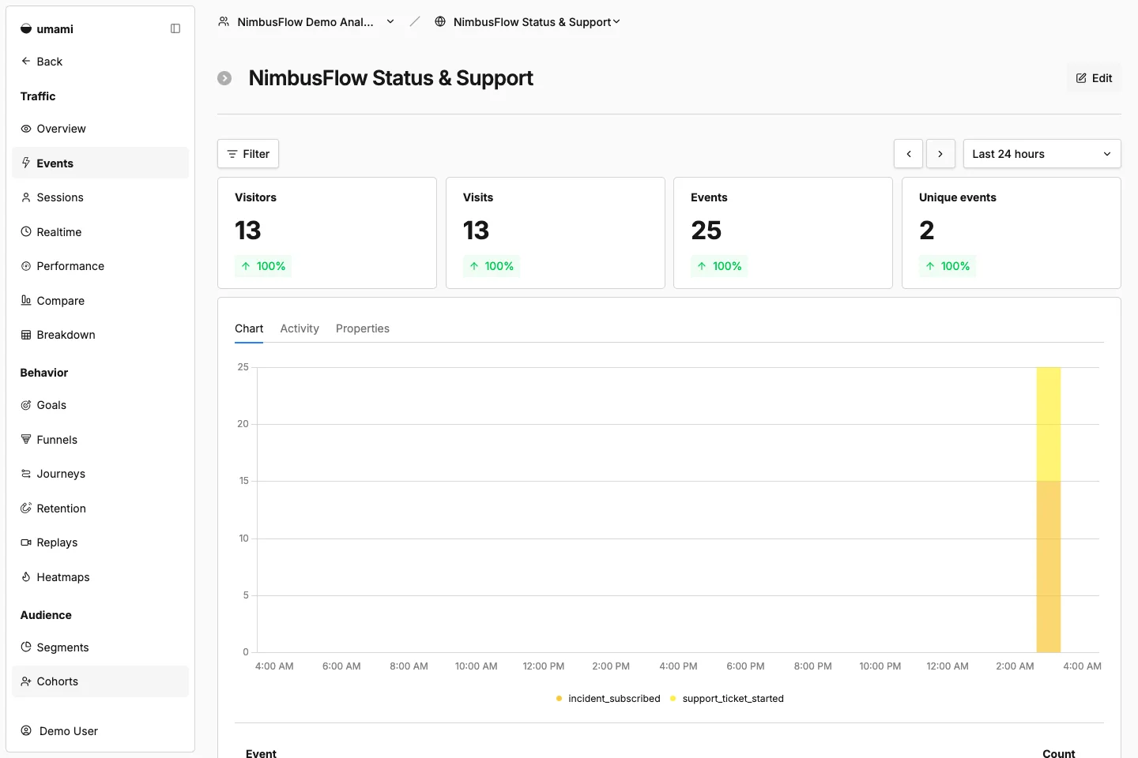The image size is (1138, 758).
Task: Click the Edit website button
Action: (1094, 78)
